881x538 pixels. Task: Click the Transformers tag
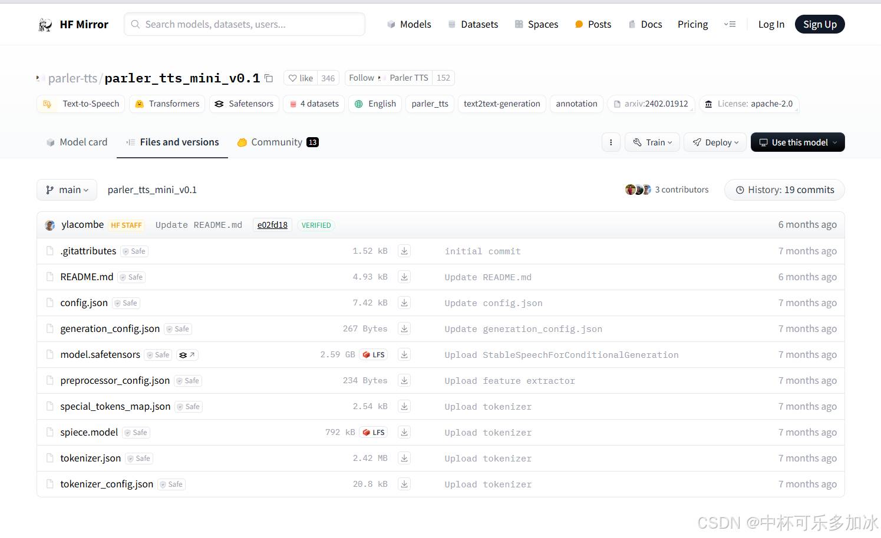click(x=167, y=104)
